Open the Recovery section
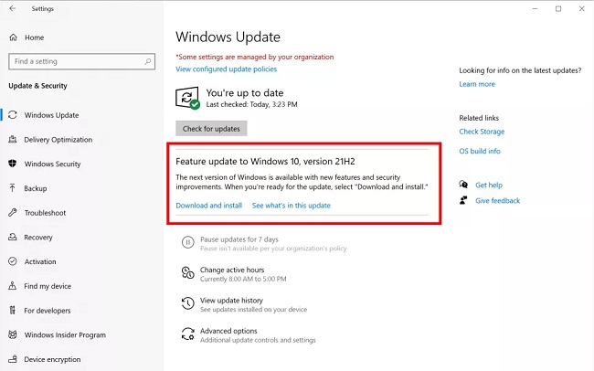 click(x=38, y=238)
